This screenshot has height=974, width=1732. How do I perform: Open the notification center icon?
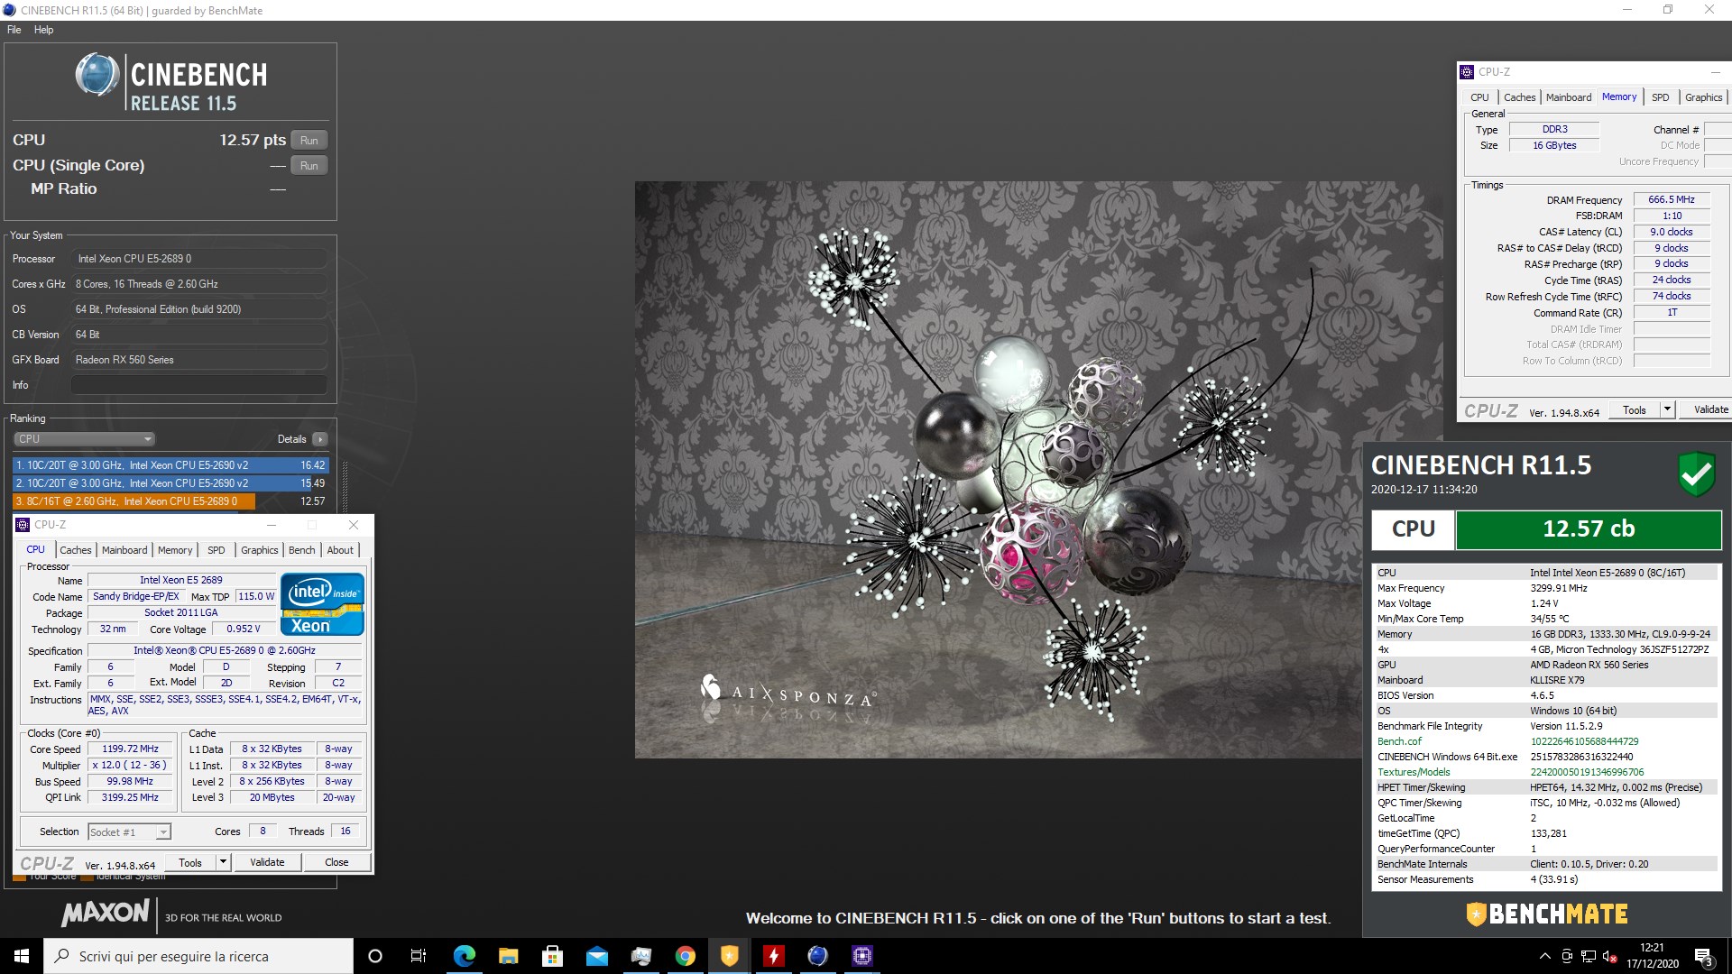tap(1703, 956)
